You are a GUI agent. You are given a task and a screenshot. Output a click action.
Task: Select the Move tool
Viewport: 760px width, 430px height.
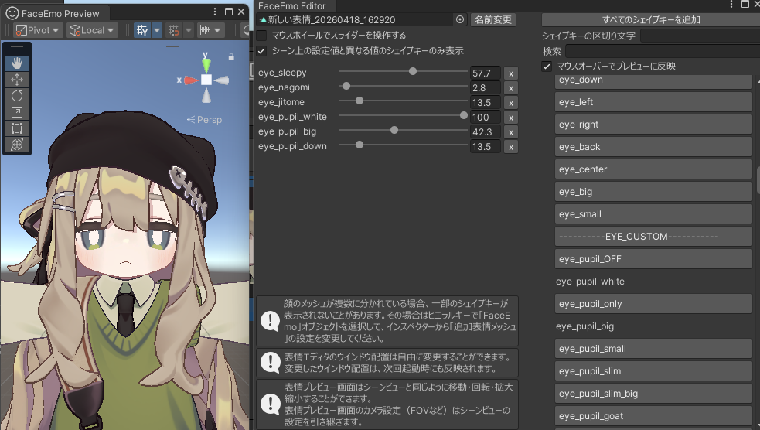(17, 80)
